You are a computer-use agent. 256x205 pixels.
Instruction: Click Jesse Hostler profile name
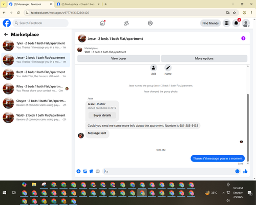tap(96, 104)
